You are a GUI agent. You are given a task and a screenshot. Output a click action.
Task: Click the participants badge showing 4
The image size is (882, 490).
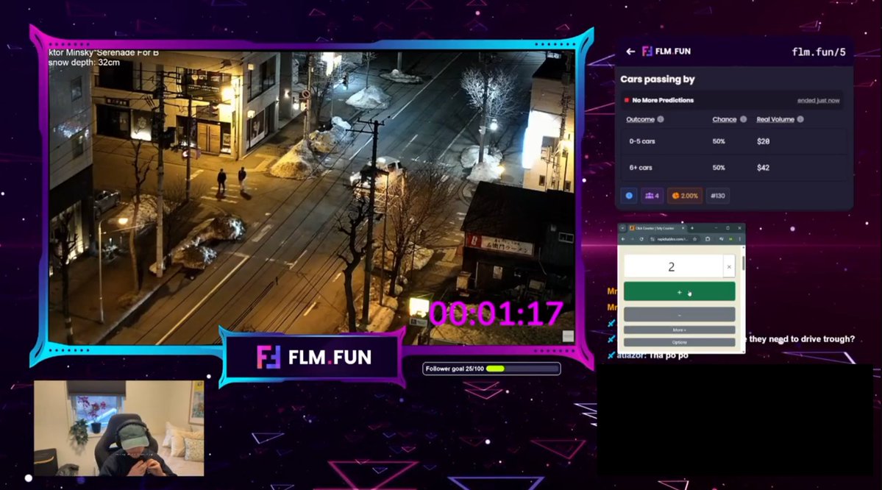(652, 196)
